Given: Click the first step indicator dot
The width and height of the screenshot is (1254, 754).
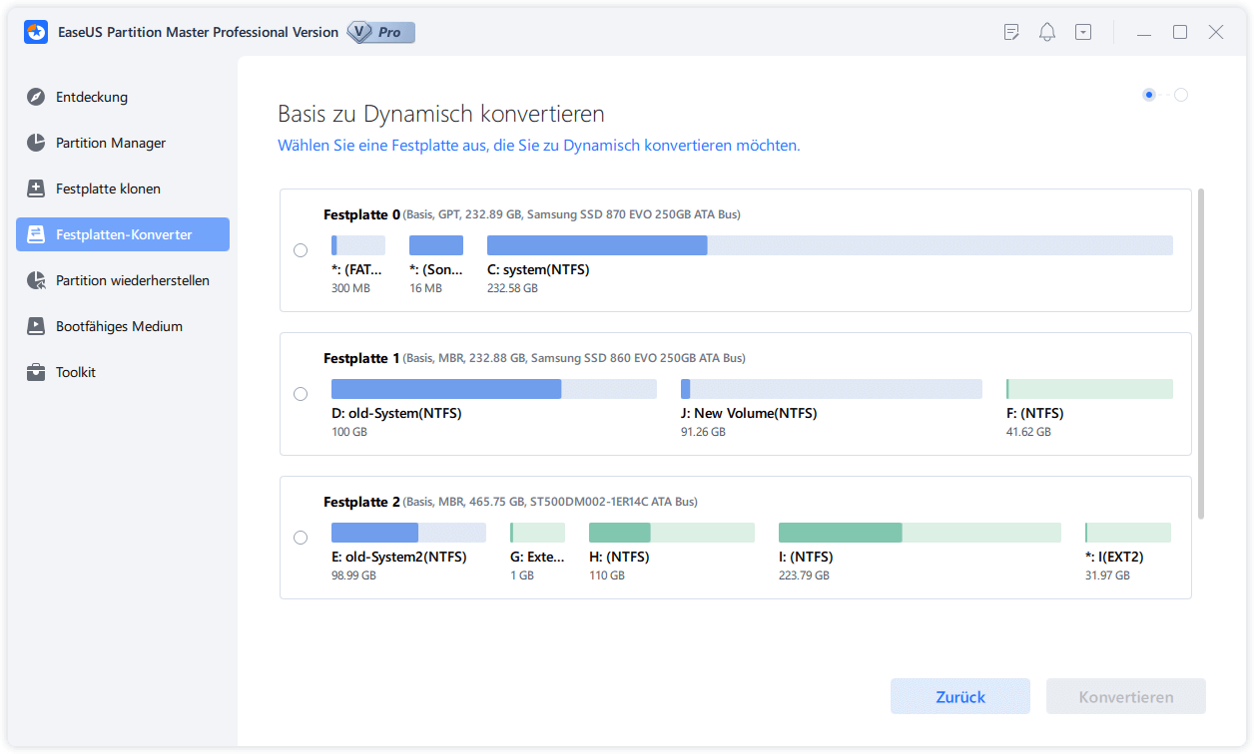Looking at the screenshot, I should [1149, 95].
